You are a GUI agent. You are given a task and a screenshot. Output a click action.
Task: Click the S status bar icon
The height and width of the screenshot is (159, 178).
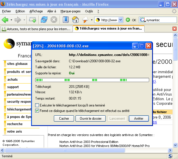[x=170, y=156]
